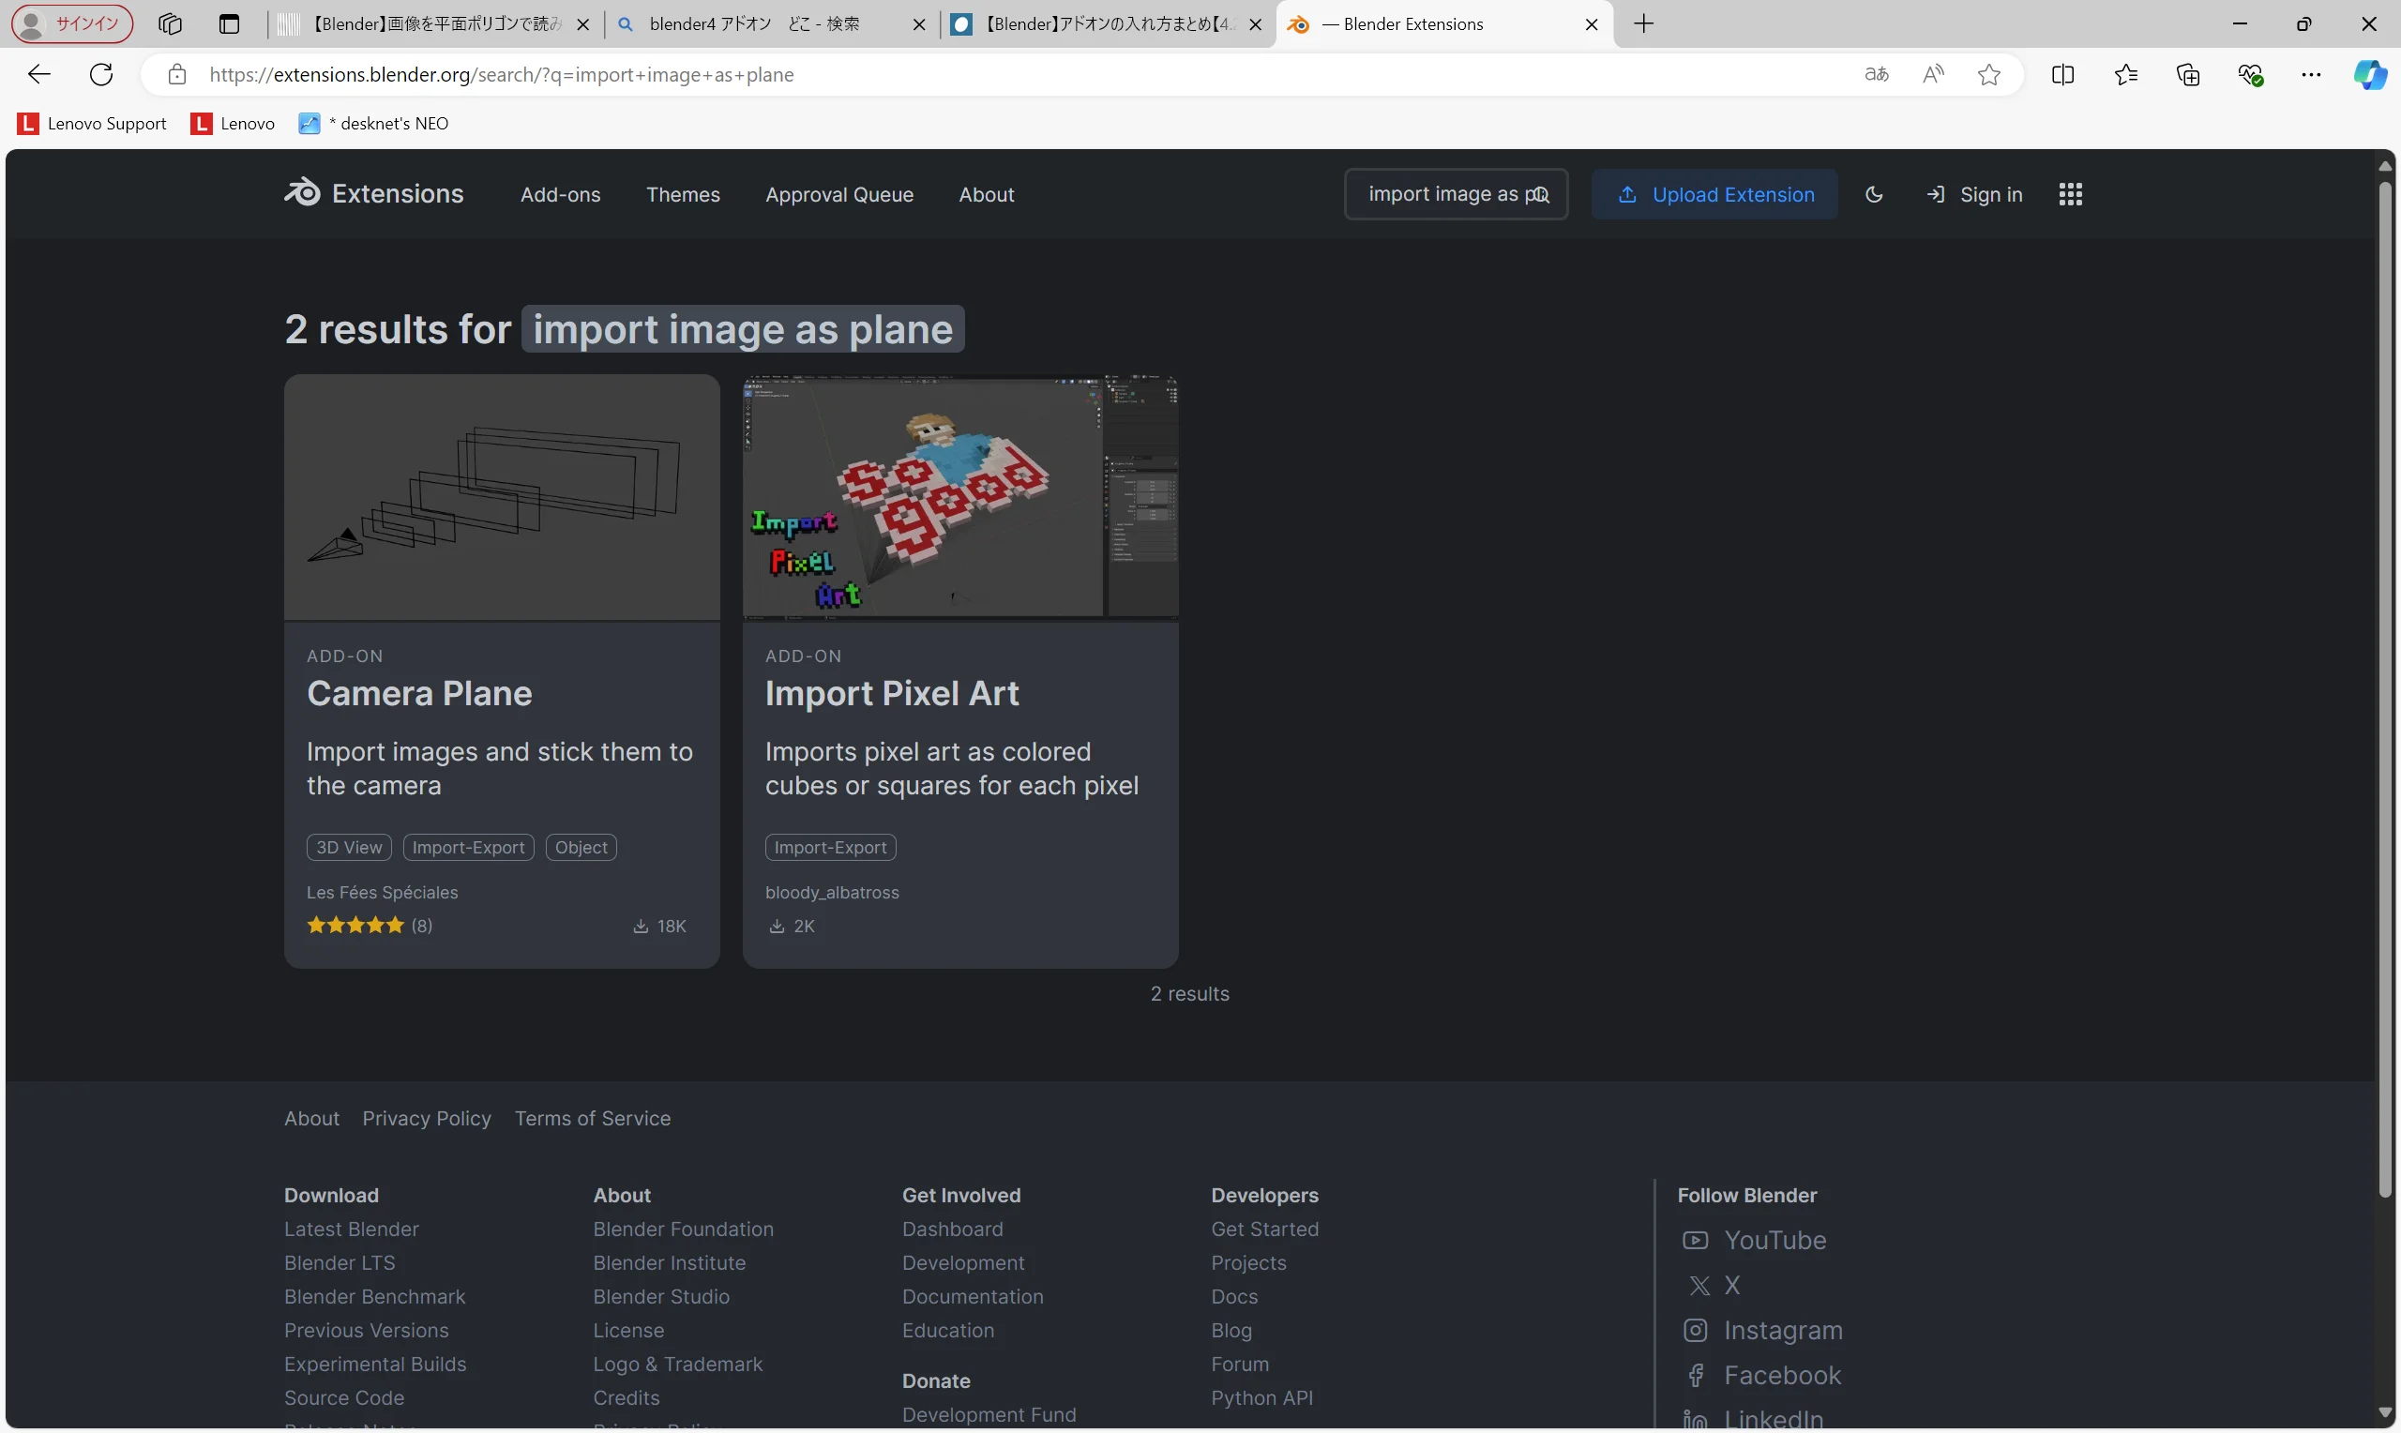Click the Import Pixel Art 2K downloads icon

777,926
